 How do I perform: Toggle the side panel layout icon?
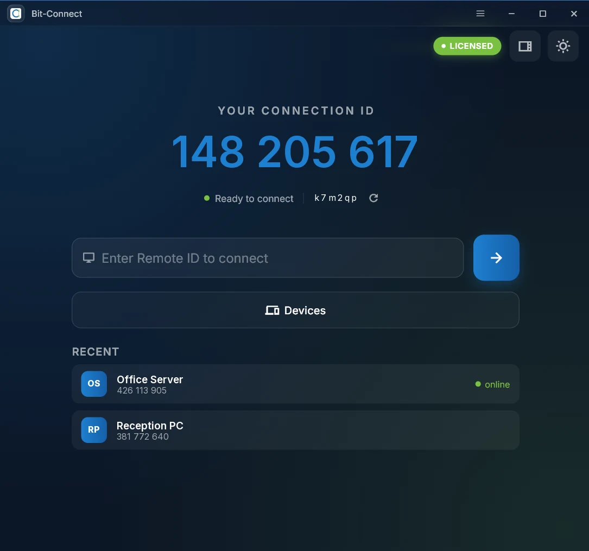pyautogui.click(x=525, y=46)
